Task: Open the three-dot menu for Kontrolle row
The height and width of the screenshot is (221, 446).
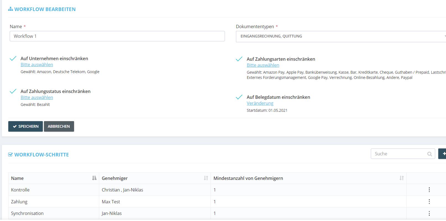Action: [429, 190]
